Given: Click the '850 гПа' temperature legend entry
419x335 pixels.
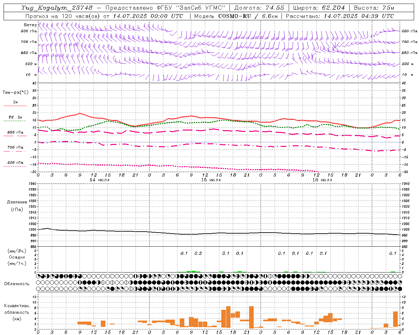Looking at the screenshot, I should click(15, 132).
